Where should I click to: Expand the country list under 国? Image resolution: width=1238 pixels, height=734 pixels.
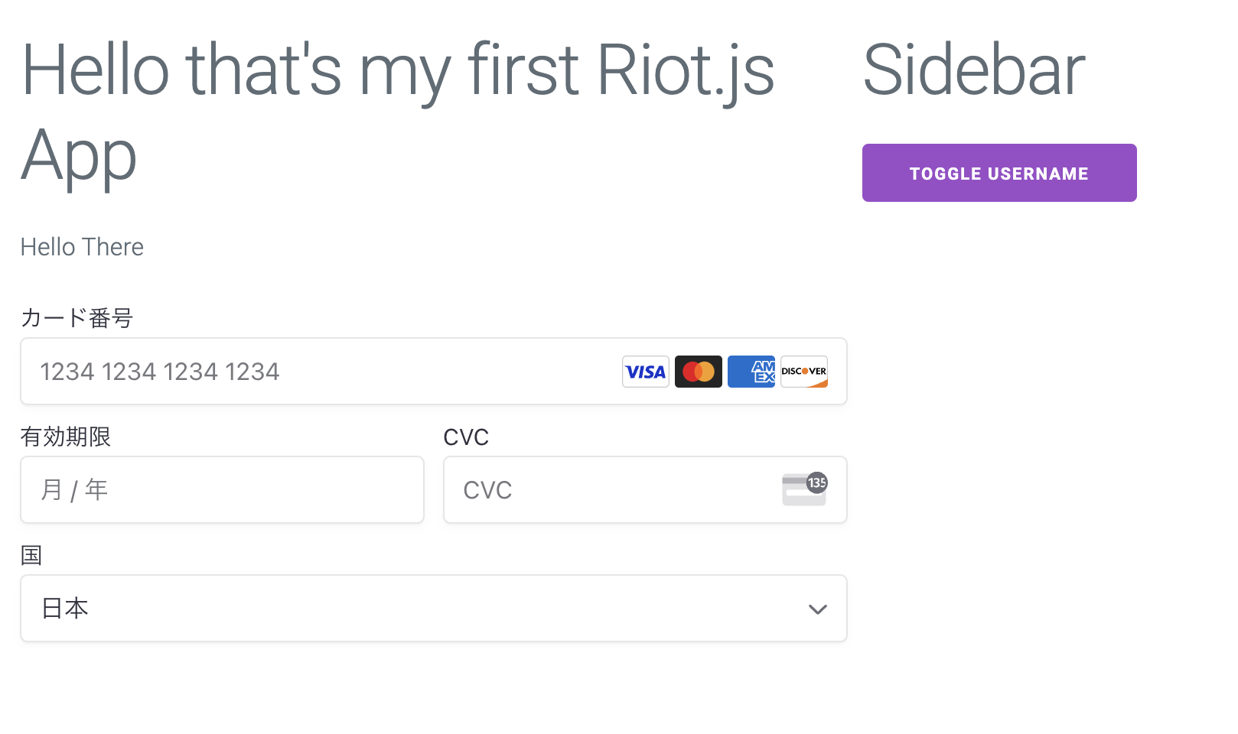click(x=433, y=609)
